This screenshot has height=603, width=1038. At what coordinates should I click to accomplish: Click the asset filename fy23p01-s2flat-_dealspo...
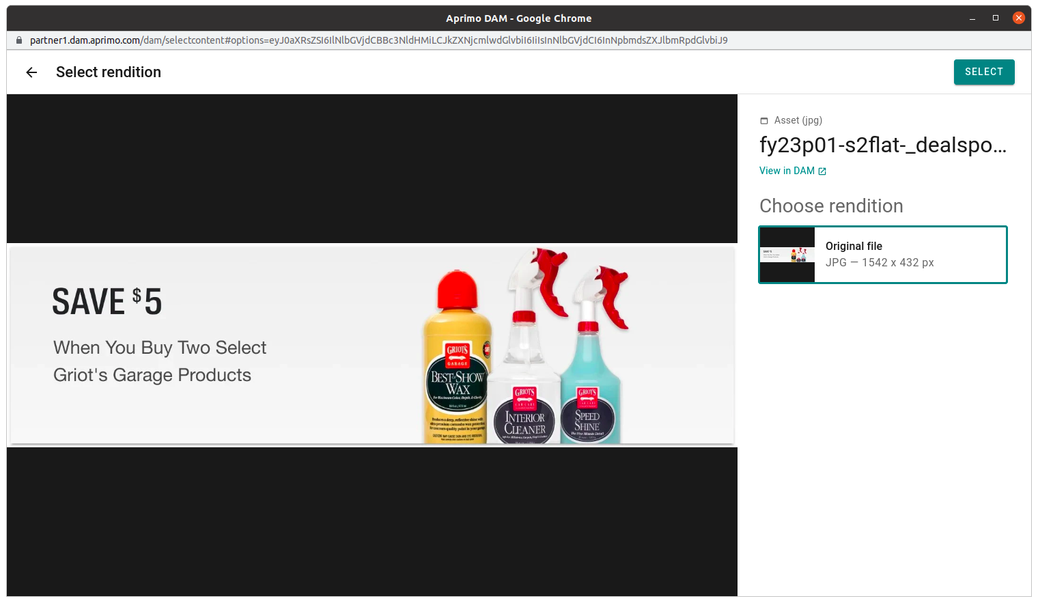[883, 145]
